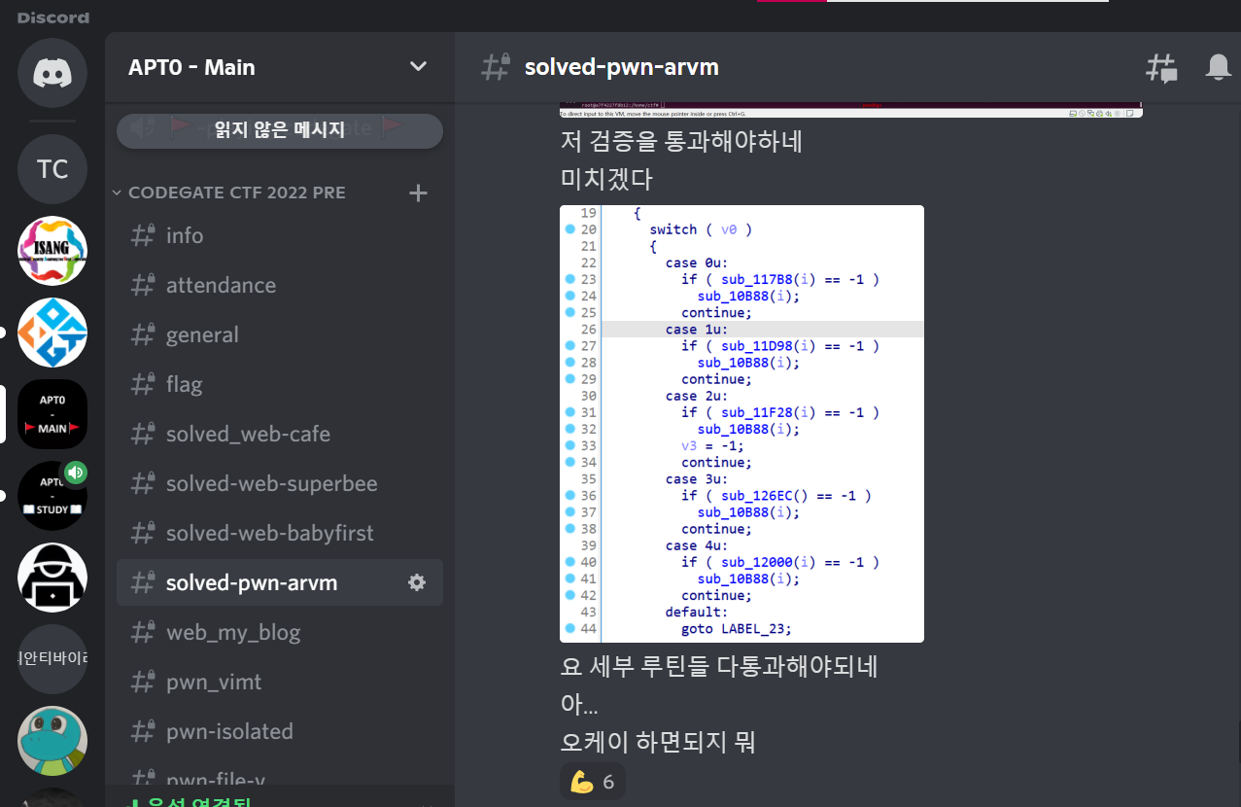Open the web_my_blog channel
The image size is (1241, 807).
point(280,632)
